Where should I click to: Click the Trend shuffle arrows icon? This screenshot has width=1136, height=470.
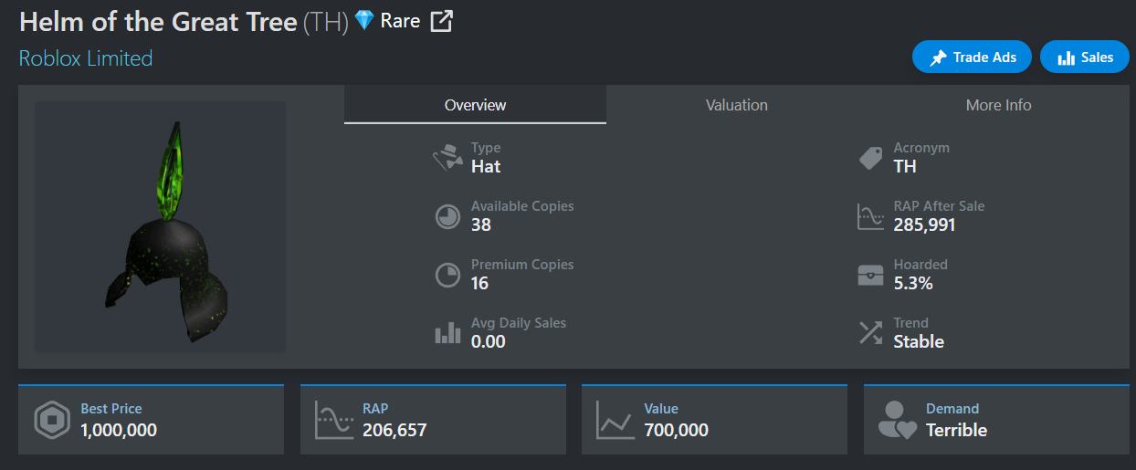[871, 332]
